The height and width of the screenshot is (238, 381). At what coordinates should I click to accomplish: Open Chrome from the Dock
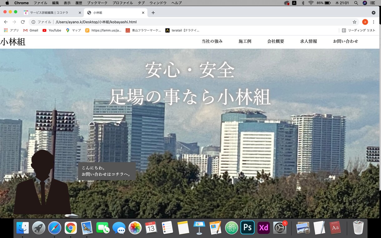71,228
